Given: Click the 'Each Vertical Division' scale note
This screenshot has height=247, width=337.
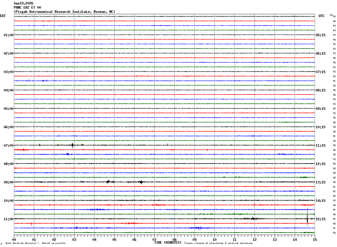Looking at the screenshot, I should [x=35, y=243].
